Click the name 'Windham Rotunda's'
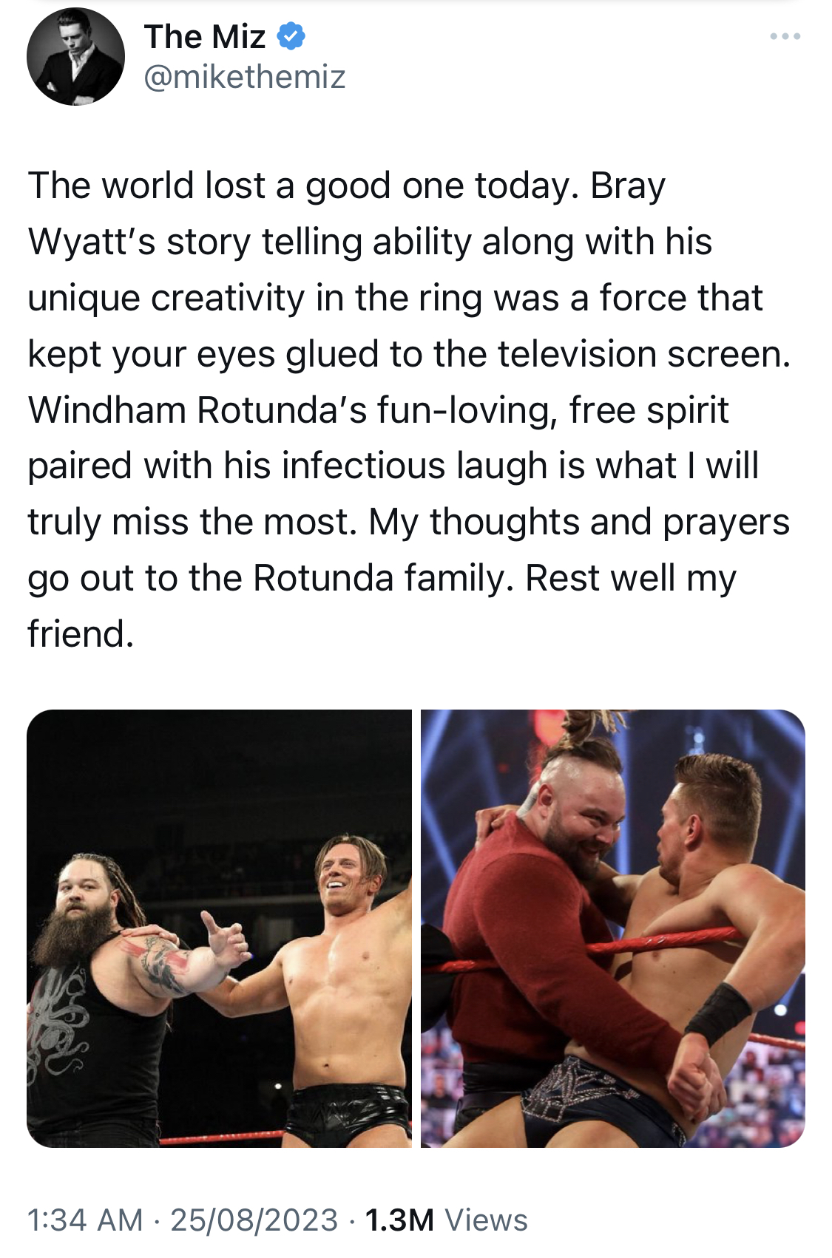 click(x=197, y=409)
